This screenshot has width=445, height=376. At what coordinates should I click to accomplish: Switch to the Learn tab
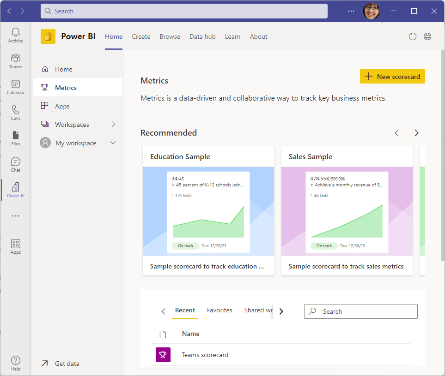[232, 36]
